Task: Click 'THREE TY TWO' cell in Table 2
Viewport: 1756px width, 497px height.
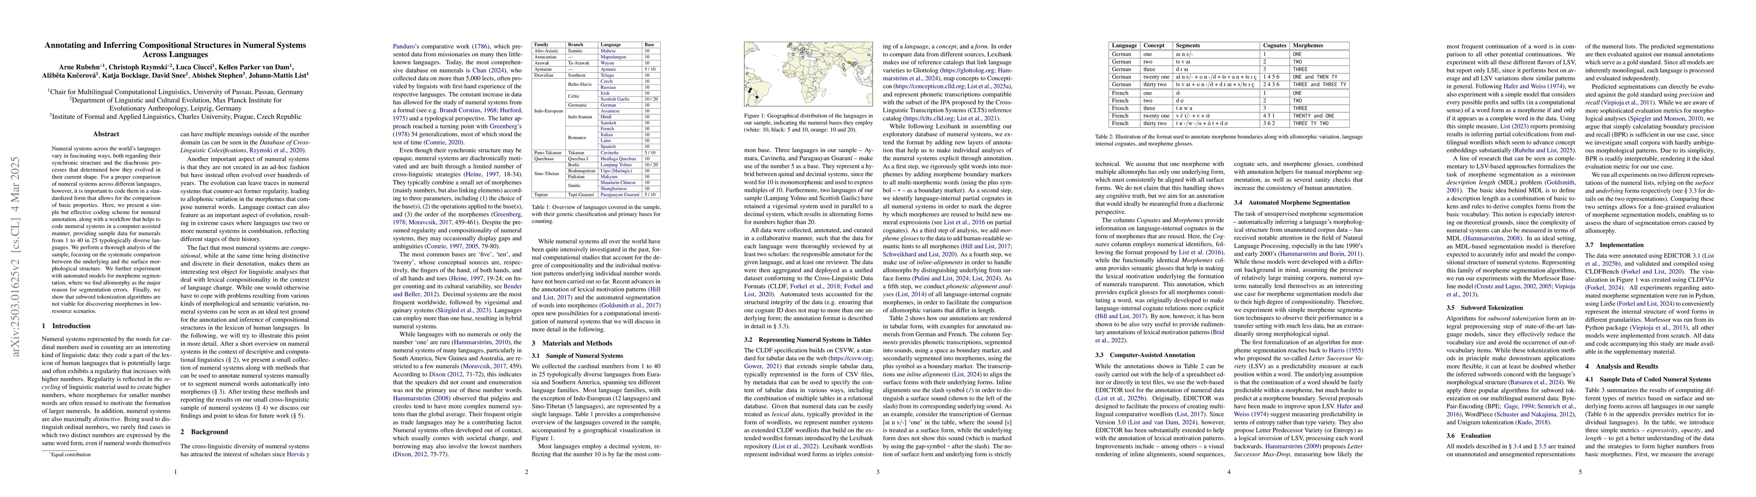Action: click(1311, 123)
